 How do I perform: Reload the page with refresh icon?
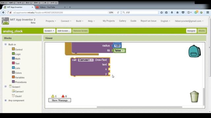point(118,12)
